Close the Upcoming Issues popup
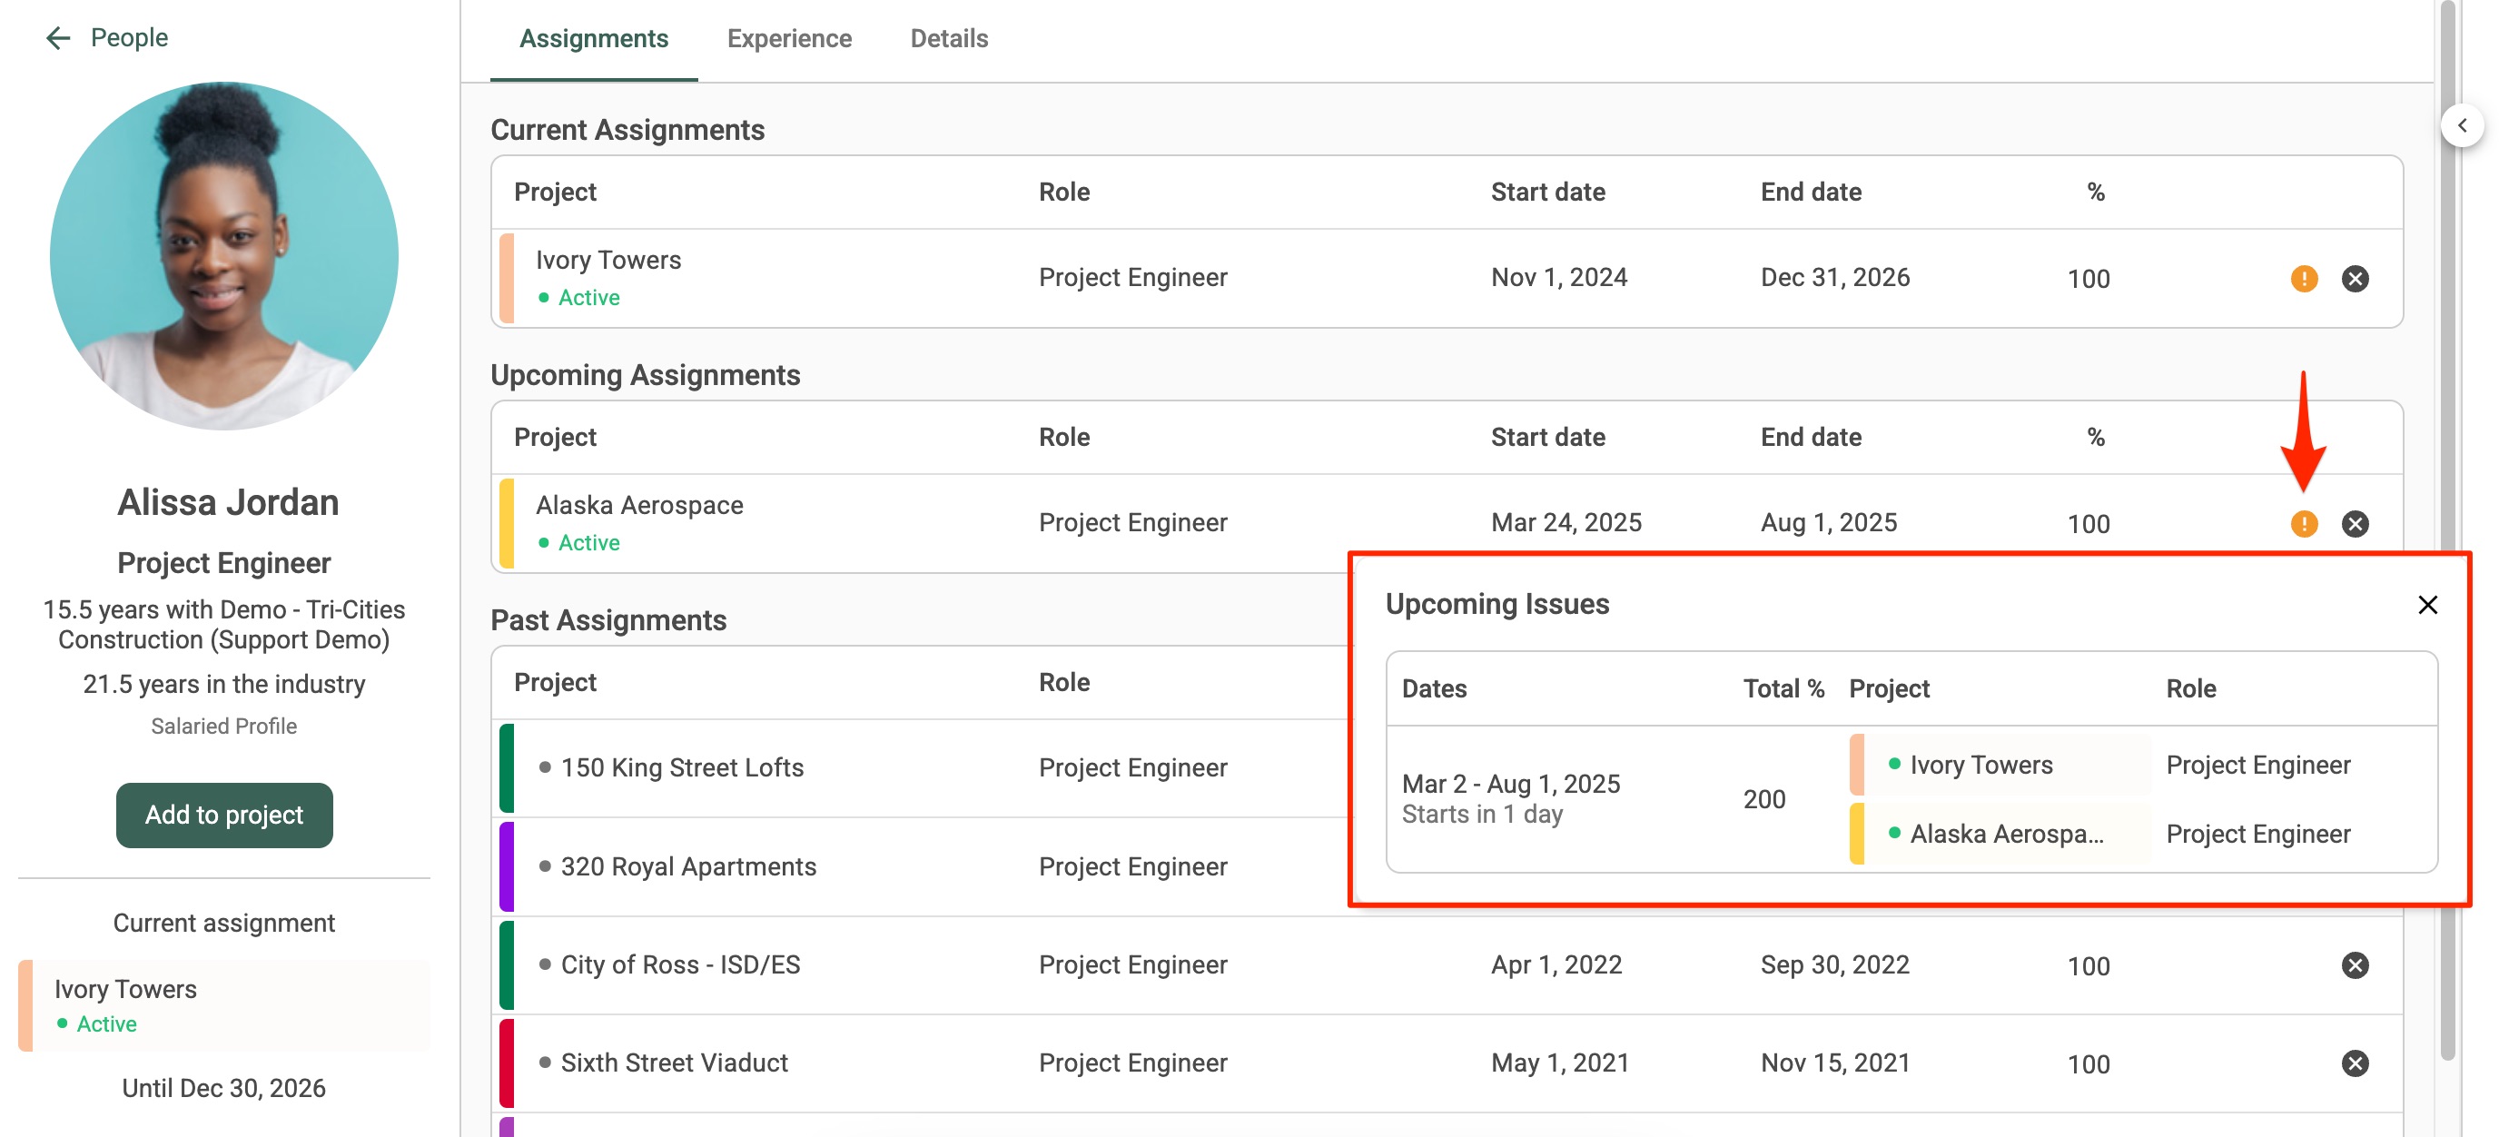2499x1137 pixels. [2427, 606]
